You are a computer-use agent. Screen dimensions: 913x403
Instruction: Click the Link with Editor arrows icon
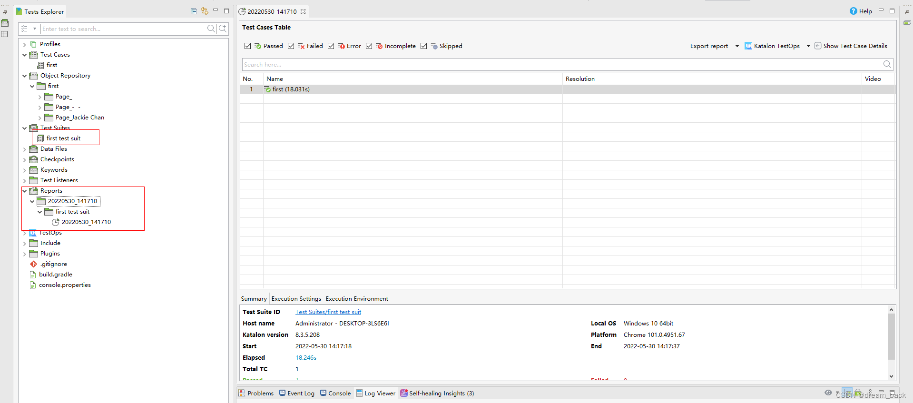click(x=205, y=11)
